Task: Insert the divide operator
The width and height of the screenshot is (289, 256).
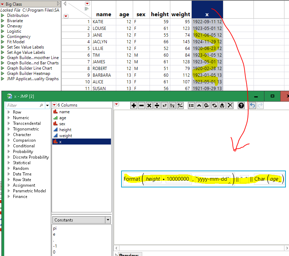Action: pos(157,105)
